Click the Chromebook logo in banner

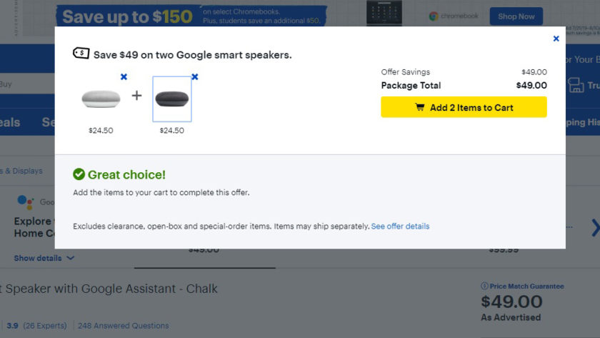click(x=454, y=16)
